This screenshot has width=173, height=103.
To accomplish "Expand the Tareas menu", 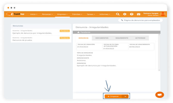I will (x=91, y=14).
